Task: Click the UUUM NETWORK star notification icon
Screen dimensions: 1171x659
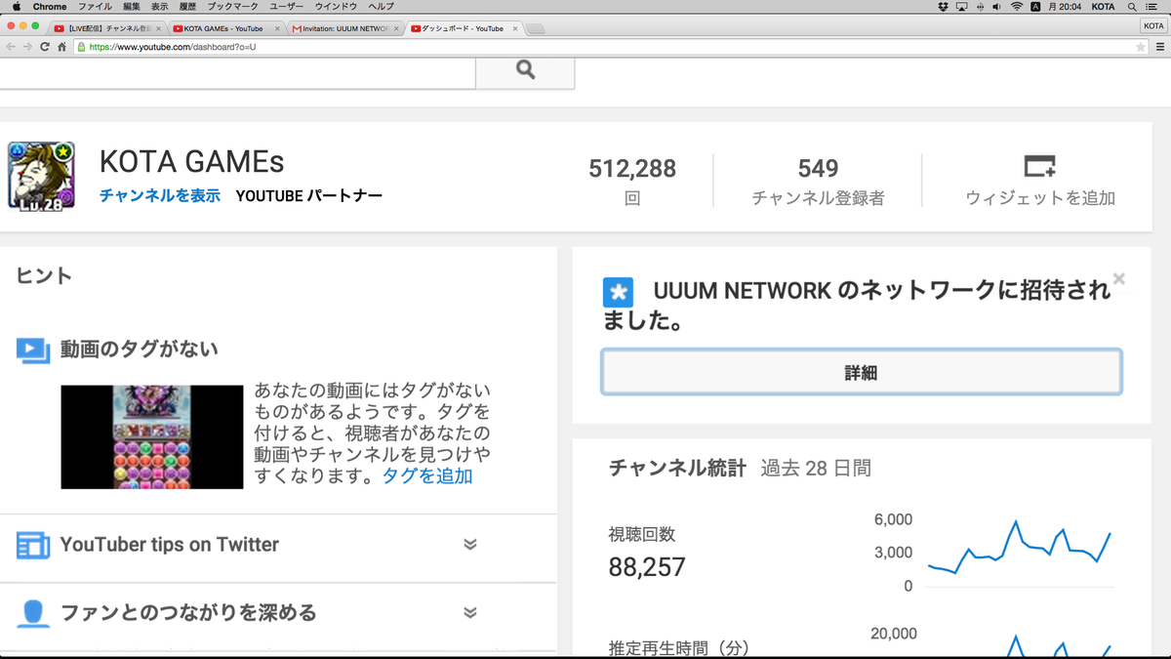Action: [618, 292]
